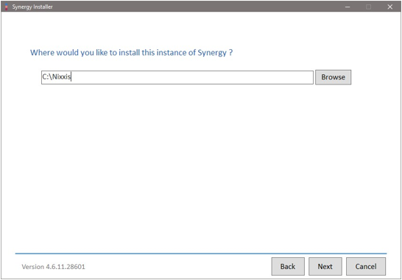Screen dimensions: 402x280
Task: Click the word Synergy in the heading
Action: (x=212, y=53)
